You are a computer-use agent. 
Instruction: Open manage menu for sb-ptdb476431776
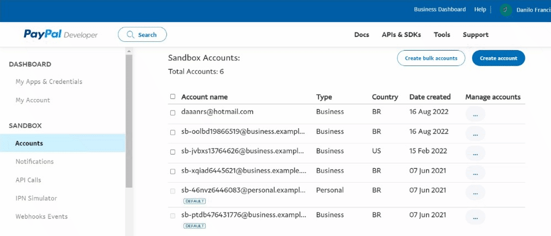(x=476, y=217)
